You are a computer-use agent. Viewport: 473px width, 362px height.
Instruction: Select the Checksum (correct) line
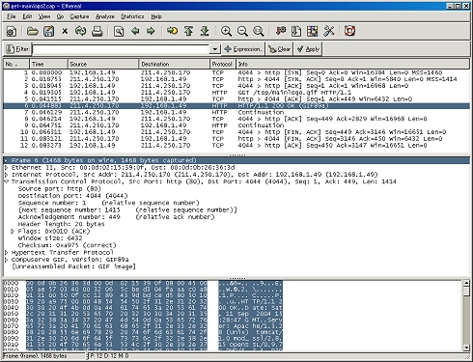(67, 245)
